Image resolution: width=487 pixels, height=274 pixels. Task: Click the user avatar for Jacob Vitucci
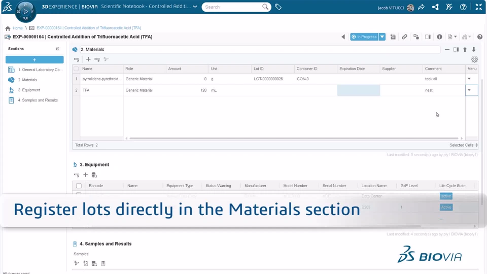click(410, 8)
